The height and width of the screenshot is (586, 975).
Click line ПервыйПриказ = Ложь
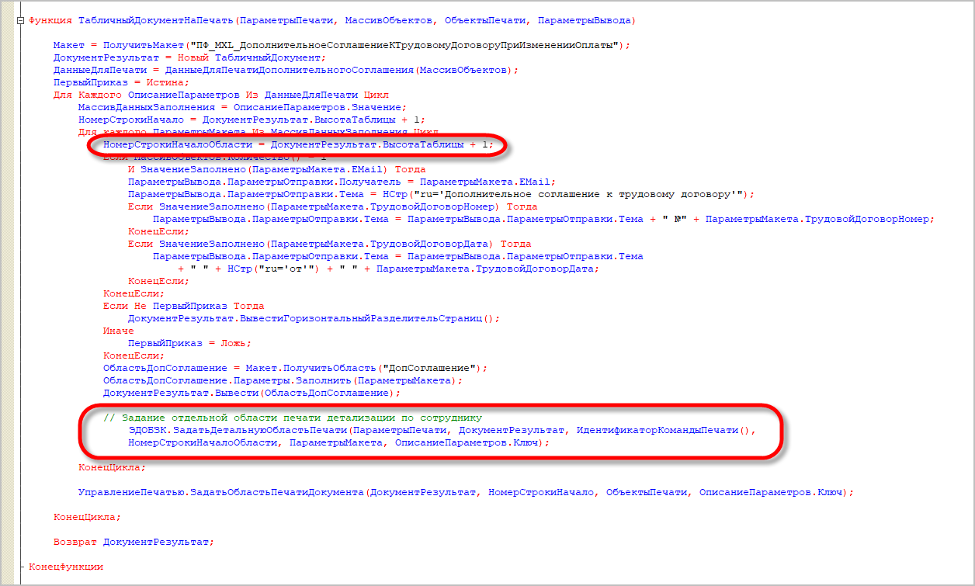(190, 343)
